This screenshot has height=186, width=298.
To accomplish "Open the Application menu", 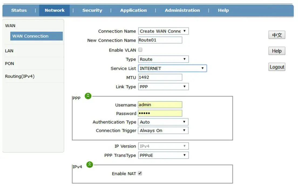I will click(133, 10).
